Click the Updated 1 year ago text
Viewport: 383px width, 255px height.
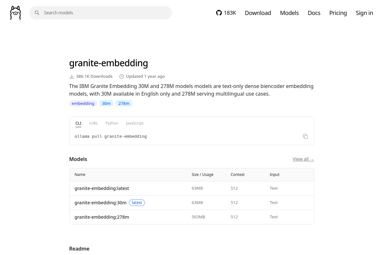pos(145,76)
